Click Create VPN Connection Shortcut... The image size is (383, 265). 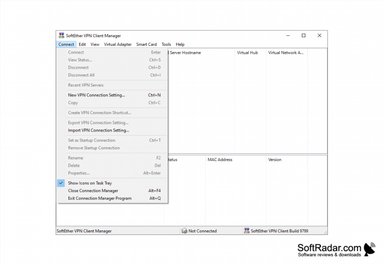pyautogui.click(x=112, y=113)
